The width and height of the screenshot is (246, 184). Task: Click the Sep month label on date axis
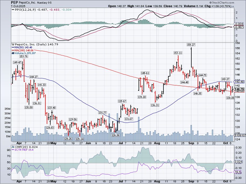coord(191,143)
